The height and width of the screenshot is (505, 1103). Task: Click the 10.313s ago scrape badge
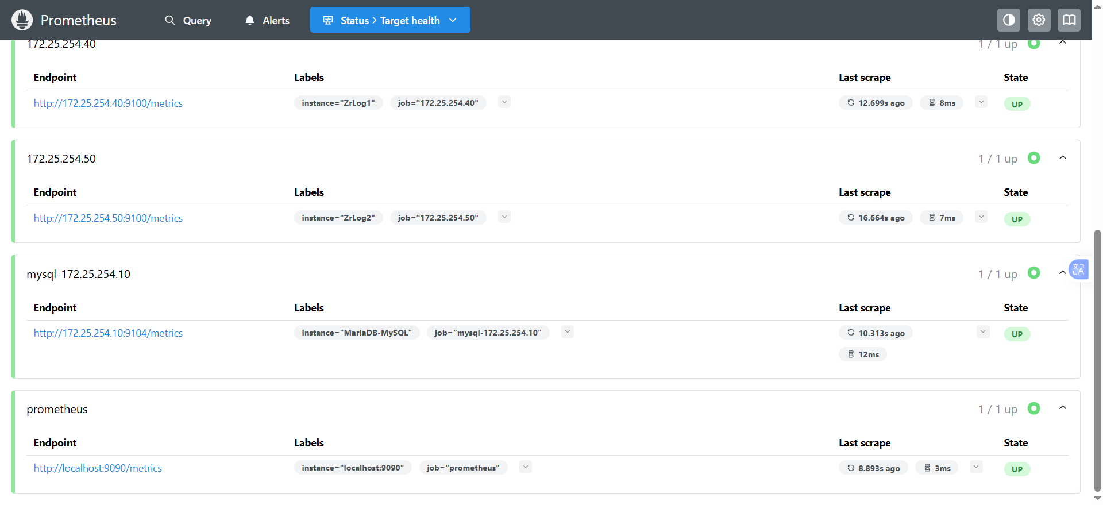coord(876,333)
